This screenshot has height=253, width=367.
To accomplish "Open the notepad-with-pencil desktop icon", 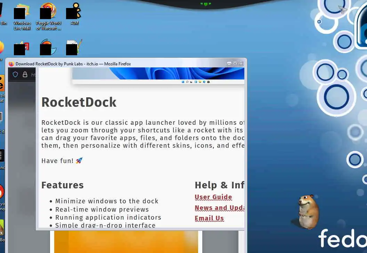I will (74, 47).
